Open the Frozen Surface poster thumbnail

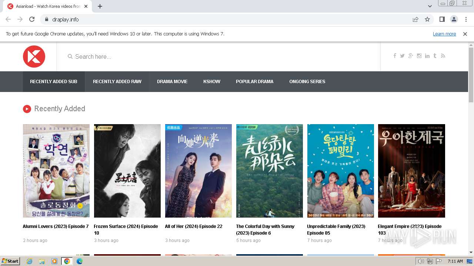pos(127,171)
